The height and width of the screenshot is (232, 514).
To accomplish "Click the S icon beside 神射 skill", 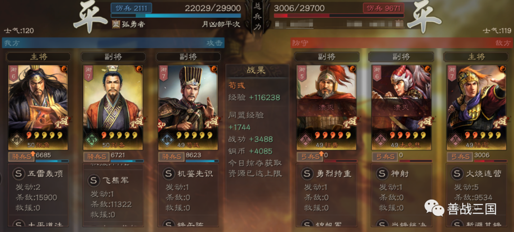I will pos(382,174).
